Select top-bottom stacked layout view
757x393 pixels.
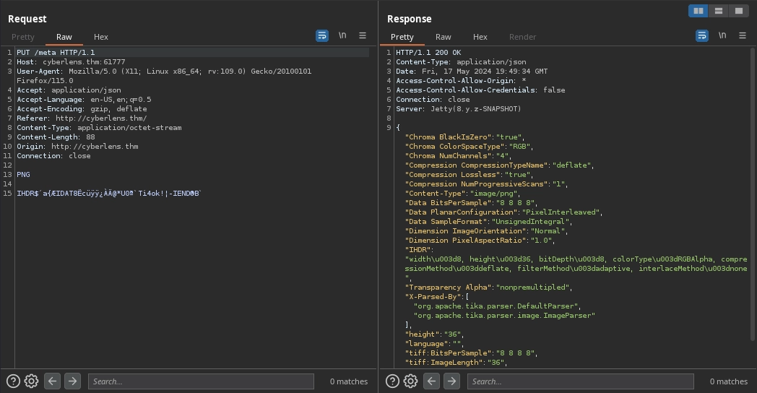(718, 11)
